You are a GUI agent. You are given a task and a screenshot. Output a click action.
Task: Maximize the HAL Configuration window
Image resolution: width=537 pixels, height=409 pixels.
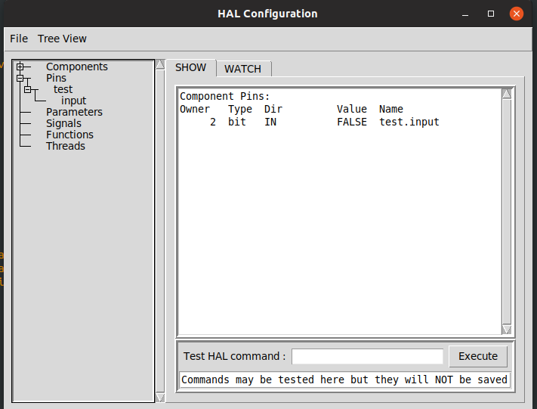491,14
